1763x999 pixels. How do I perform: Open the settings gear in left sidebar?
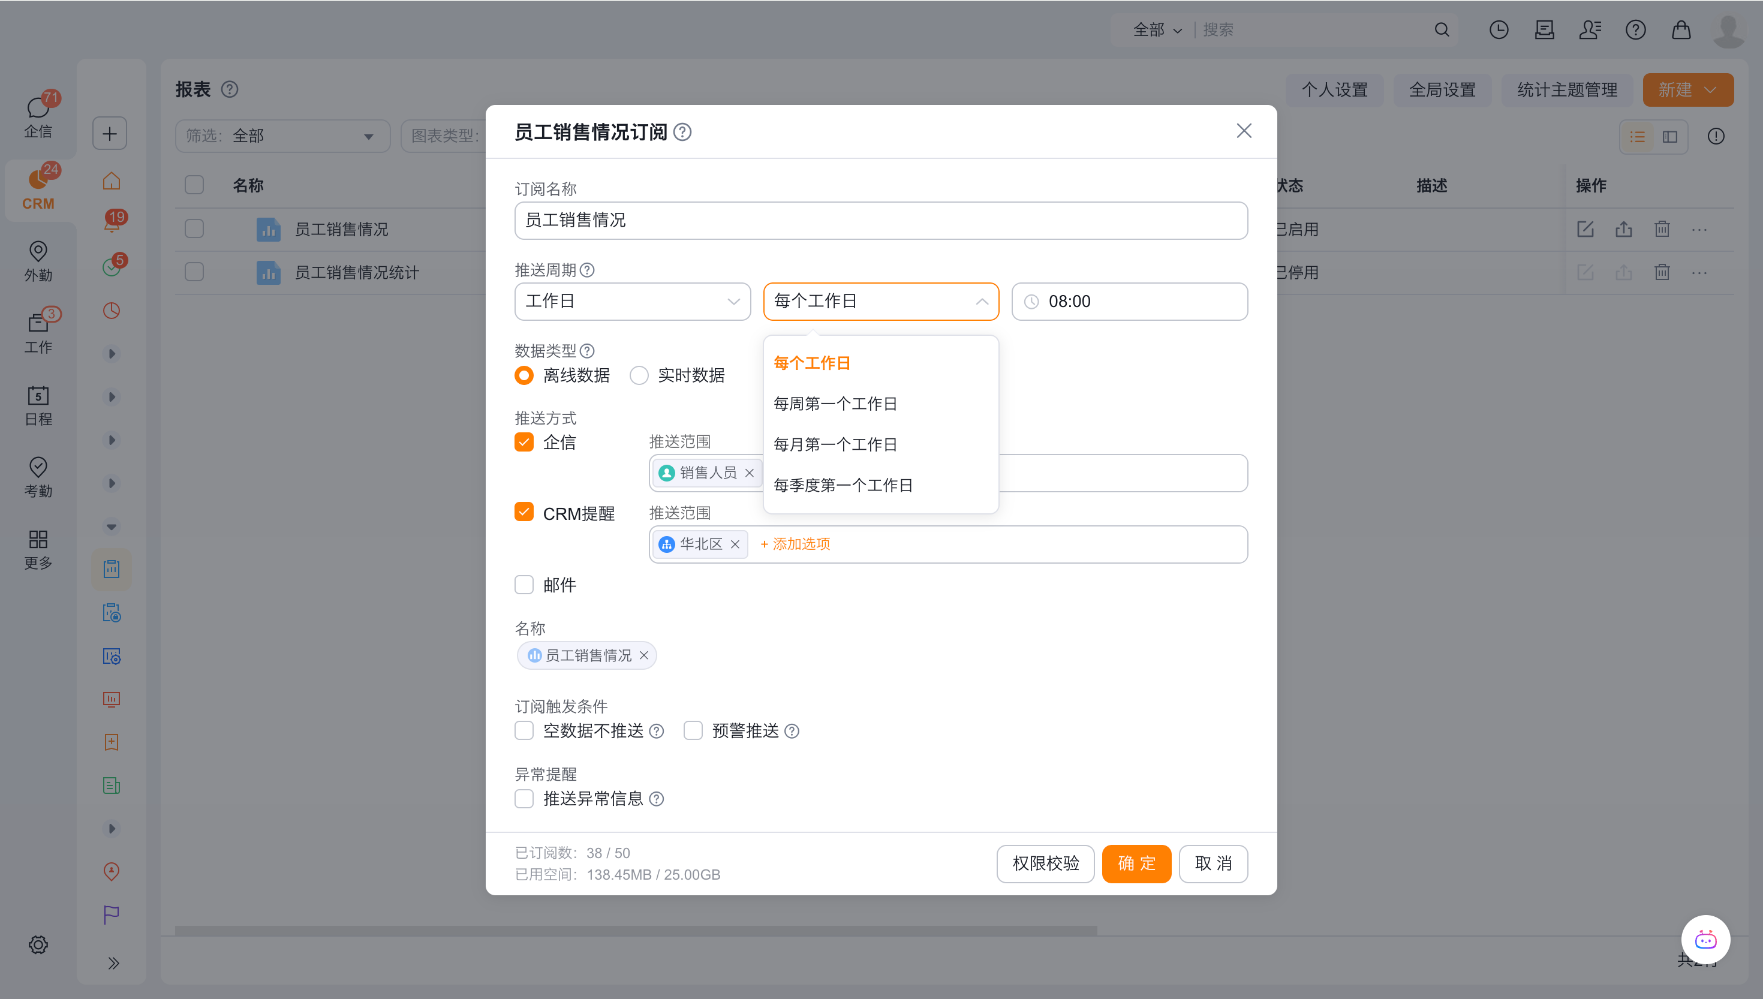tap(38, 945)
